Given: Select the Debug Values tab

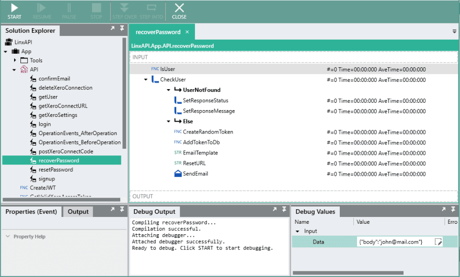Looking at the screenshot, I should [315, 212].
